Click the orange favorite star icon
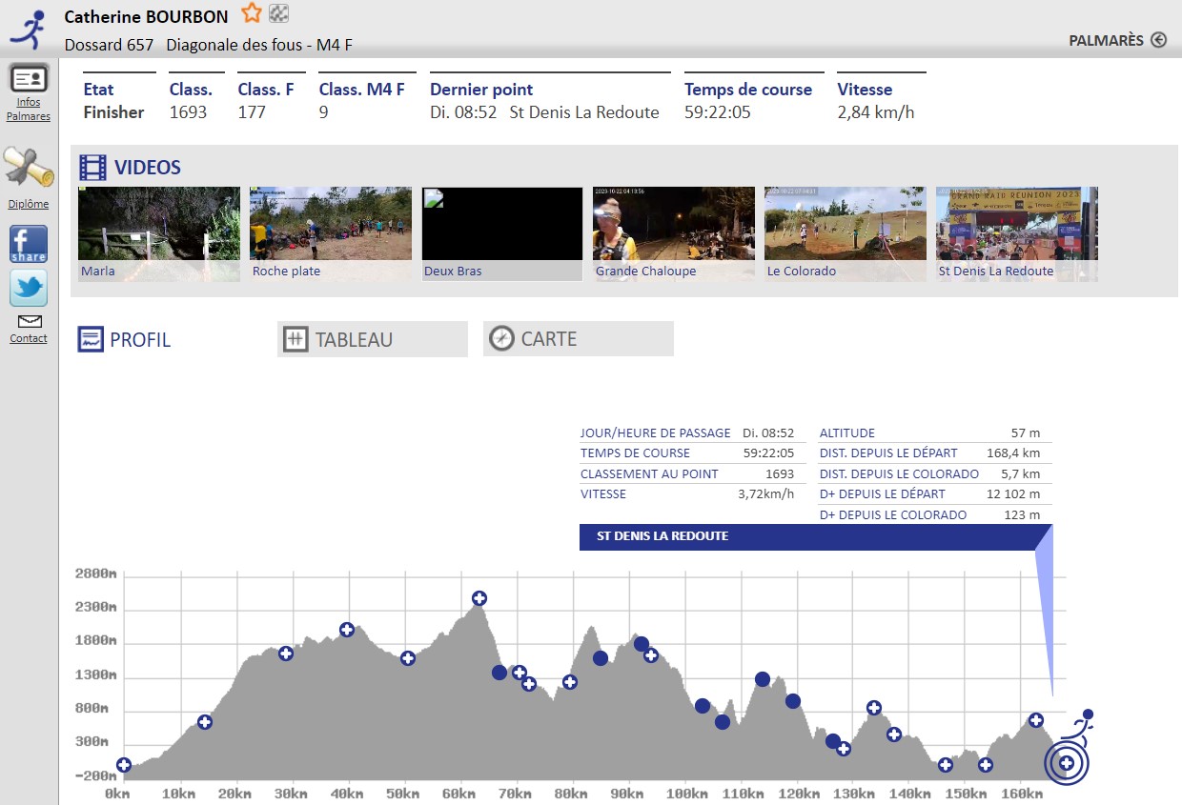1182x805 pixels. (x=251, y=13)
